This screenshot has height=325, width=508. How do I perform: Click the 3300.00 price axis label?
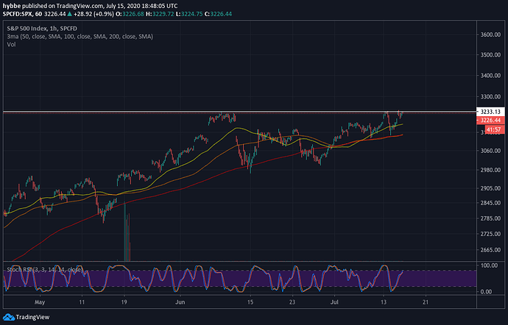pyautogui.click(x=490, y=96)
